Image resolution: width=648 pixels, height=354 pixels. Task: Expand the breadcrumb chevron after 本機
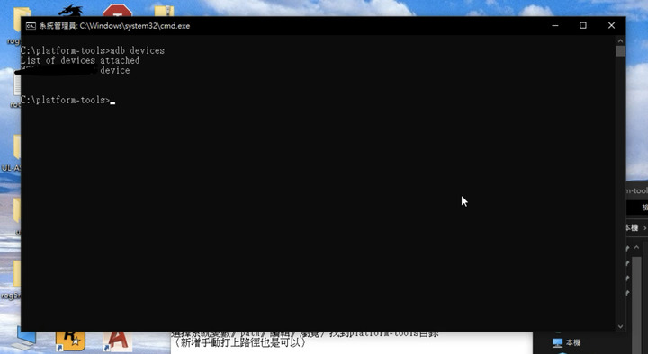tap(644, 227)
